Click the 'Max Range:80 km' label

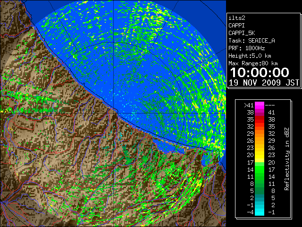(x=253, y=63)
